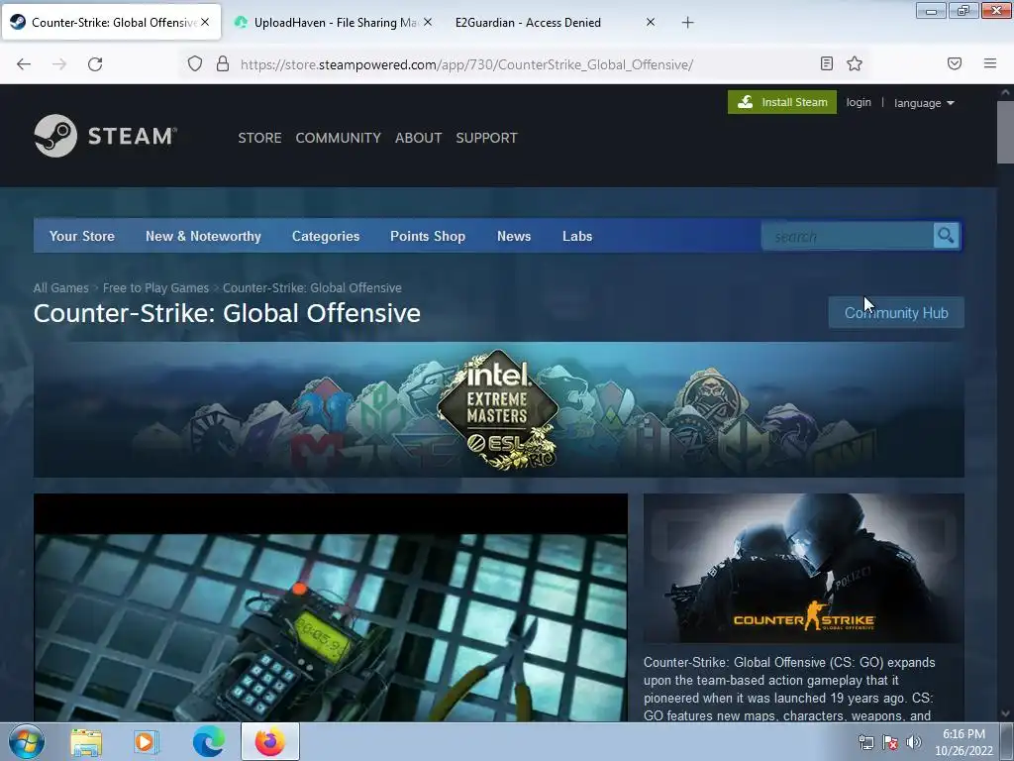Open the News section
This screenshot has width=1014, height=761.
514,236
